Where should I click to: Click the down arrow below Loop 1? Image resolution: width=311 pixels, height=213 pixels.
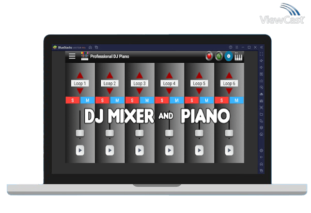pos(80,91)
